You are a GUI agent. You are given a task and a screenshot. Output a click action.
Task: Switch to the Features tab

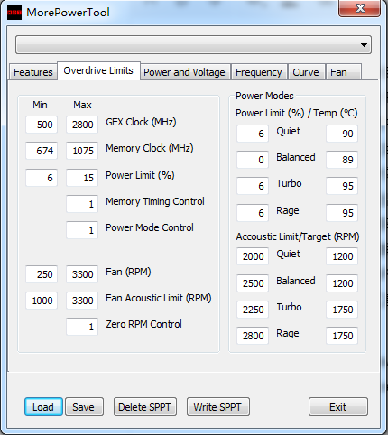click(x=33, y=72)
